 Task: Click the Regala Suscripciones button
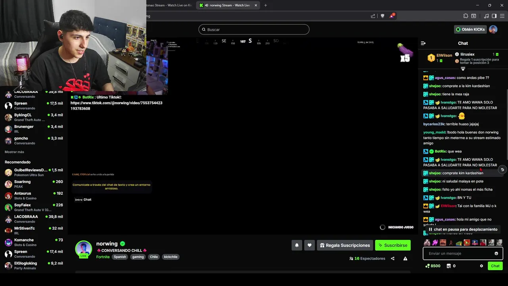coord(344,245)
